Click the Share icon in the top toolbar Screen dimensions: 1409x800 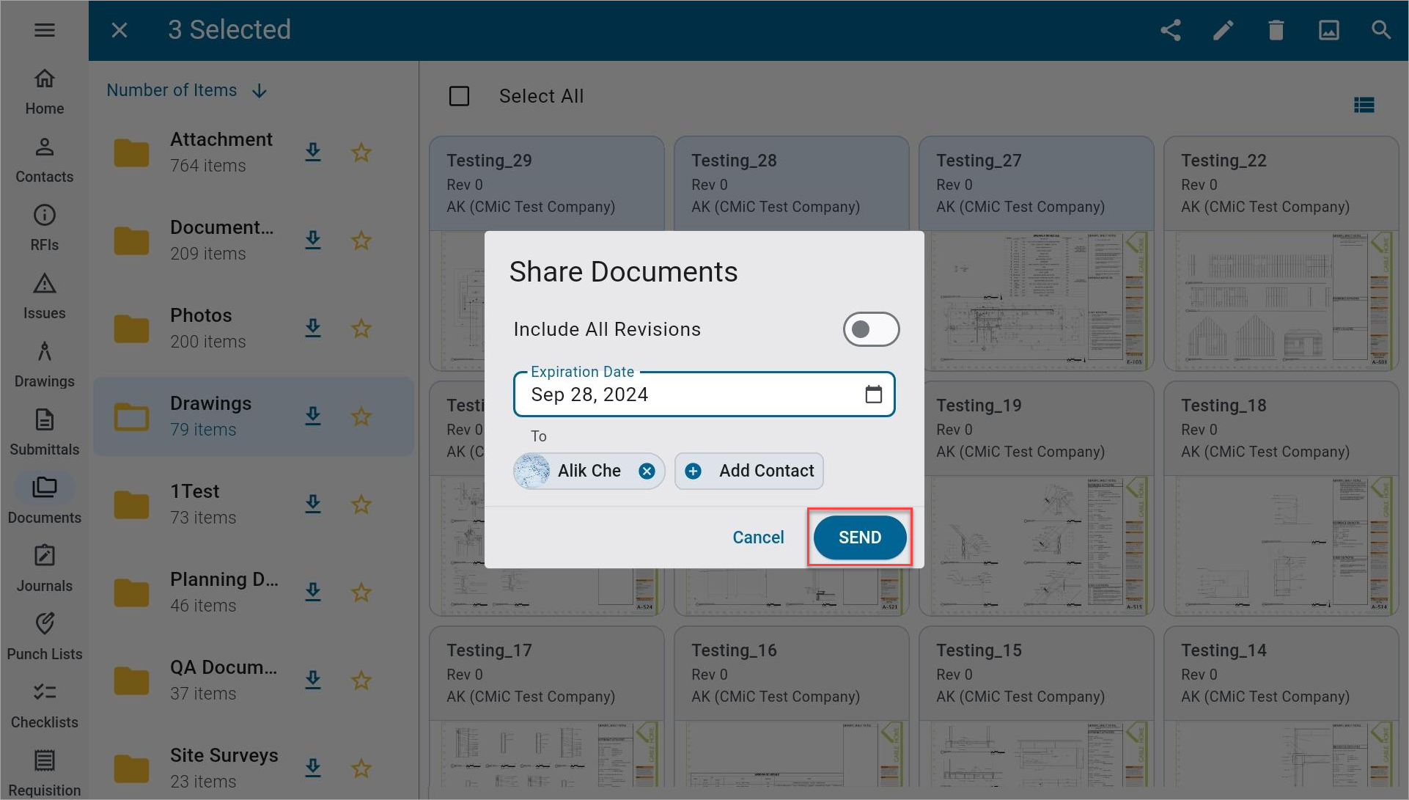tap(1171, 30)
